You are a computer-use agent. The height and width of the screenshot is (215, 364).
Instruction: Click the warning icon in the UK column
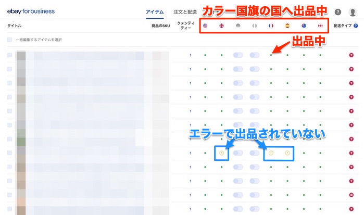coord(221,153)
